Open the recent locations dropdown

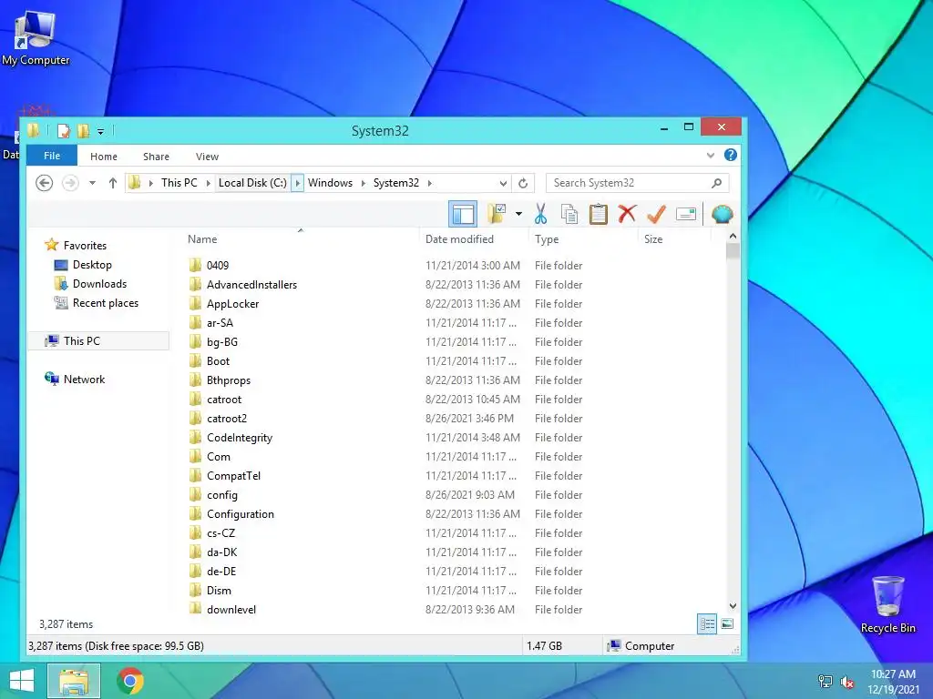(92, 183)
